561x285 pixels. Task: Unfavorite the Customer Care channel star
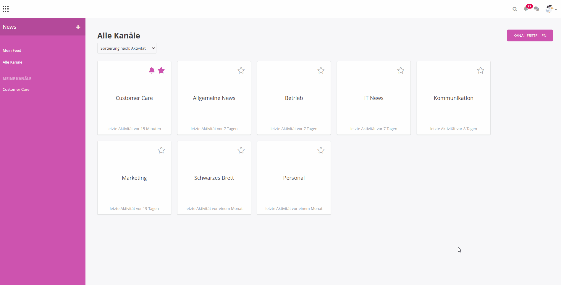pos(161,70)
